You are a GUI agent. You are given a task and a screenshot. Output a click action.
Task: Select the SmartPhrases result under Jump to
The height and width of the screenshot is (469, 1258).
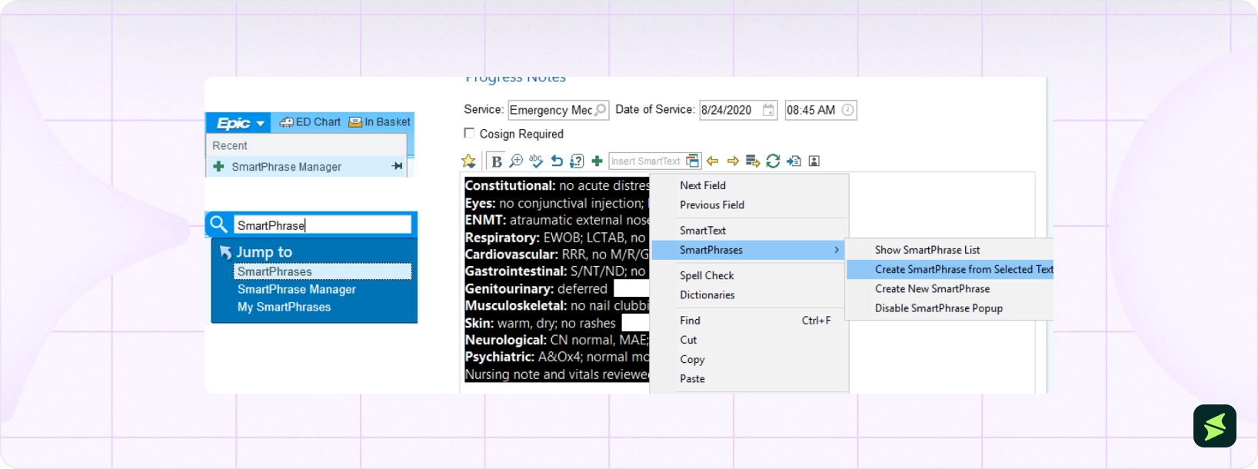tap(322, 271)
